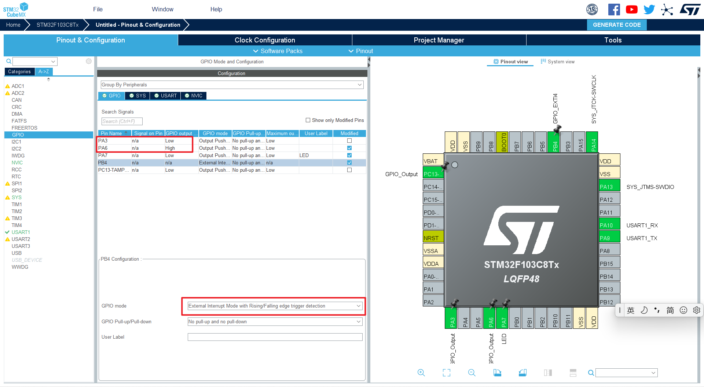Open the pin search combo box

click(x=626, y=373)
